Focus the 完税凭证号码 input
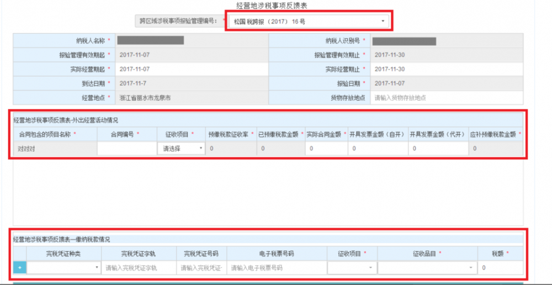This screenshot has height=285, width=552. point(201,268)
